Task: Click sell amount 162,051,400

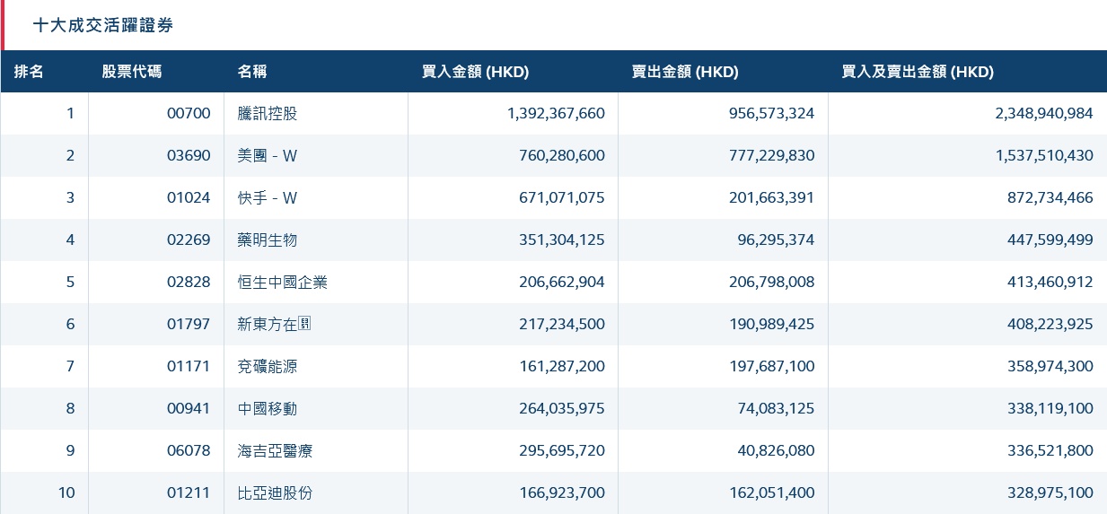Action: (x=772, y=493)
